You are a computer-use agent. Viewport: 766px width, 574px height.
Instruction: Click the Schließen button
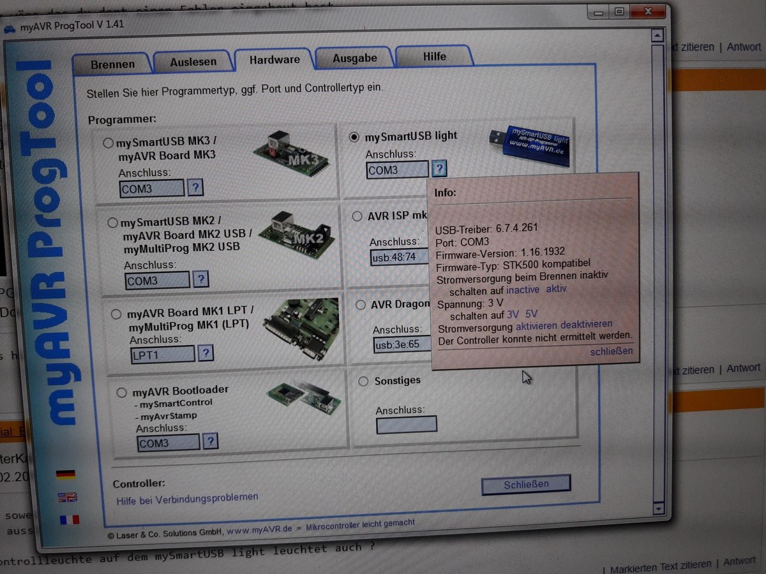pyautogui.click(x=526, y=484)
